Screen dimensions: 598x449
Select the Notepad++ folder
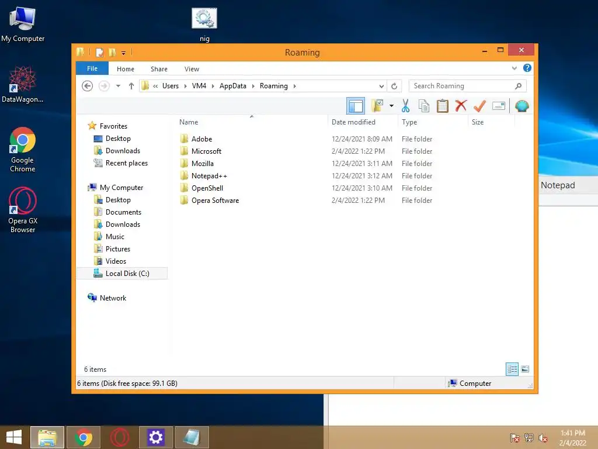point(210,175)
